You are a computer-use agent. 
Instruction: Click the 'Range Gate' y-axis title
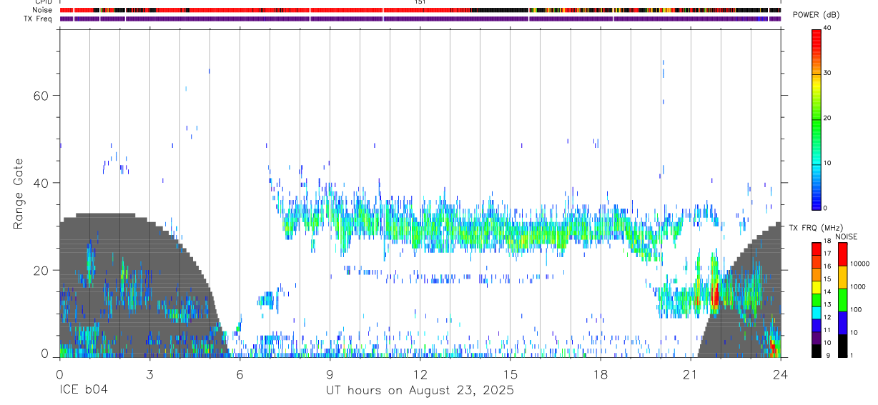point(19,193)
